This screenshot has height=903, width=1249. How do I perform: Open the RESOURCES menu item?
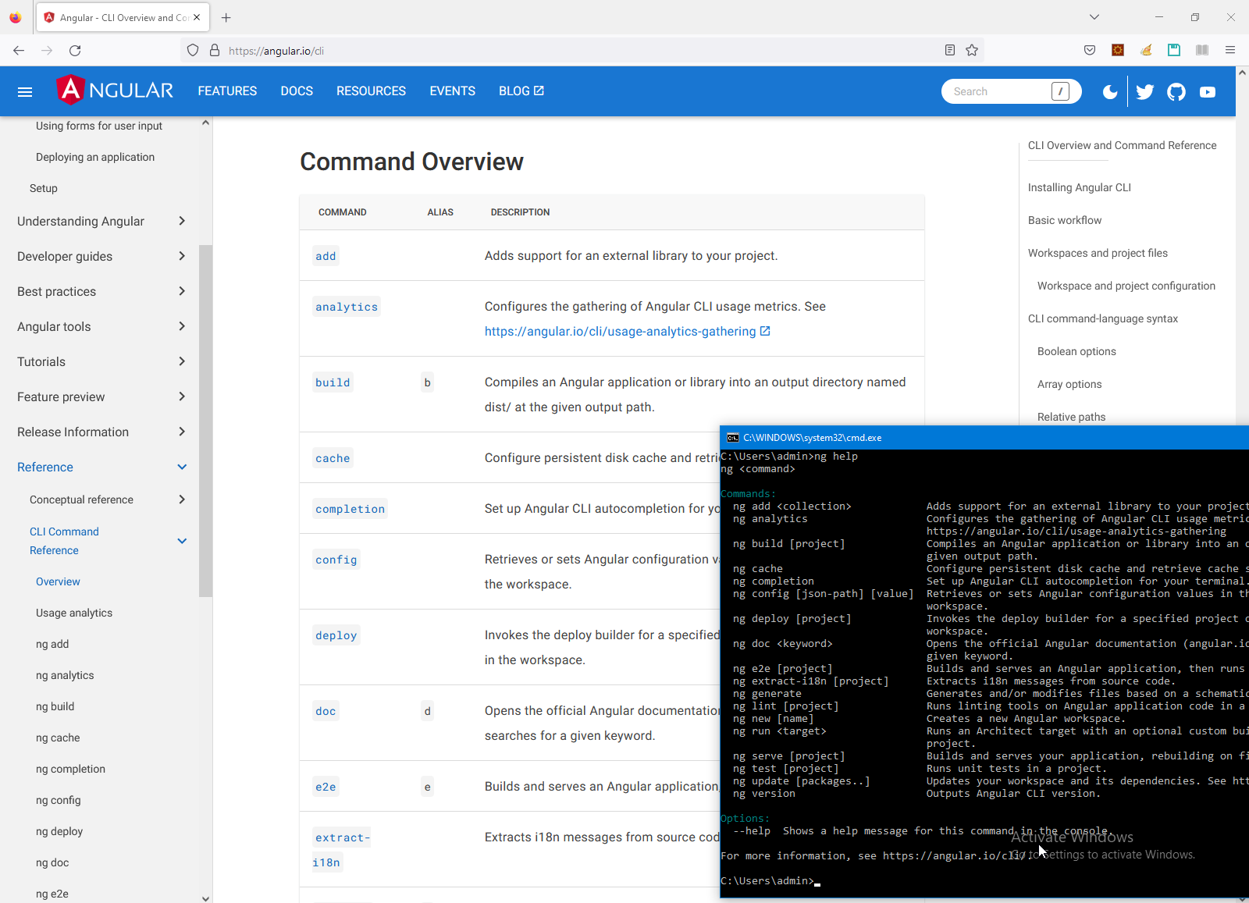coord(371,91)
